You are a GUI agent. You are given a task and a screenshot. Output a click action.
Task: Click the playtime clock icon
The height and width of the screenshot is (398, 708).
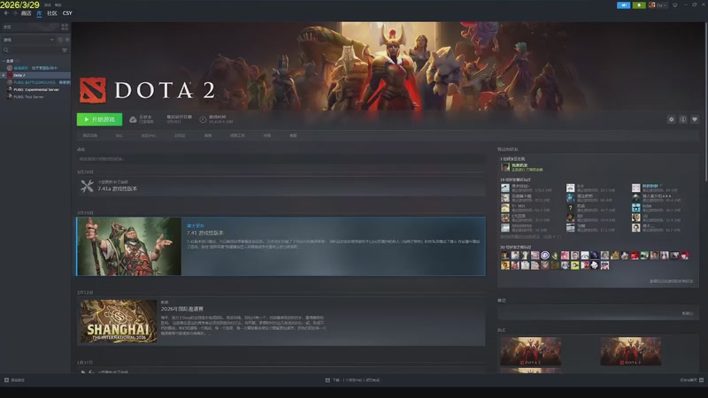pos(203,119)
